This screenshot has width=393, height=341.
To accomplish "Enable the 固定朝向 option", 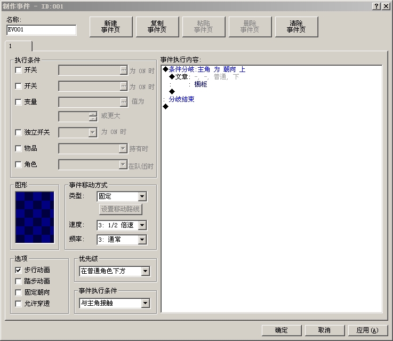I will [x=18, y=292].
